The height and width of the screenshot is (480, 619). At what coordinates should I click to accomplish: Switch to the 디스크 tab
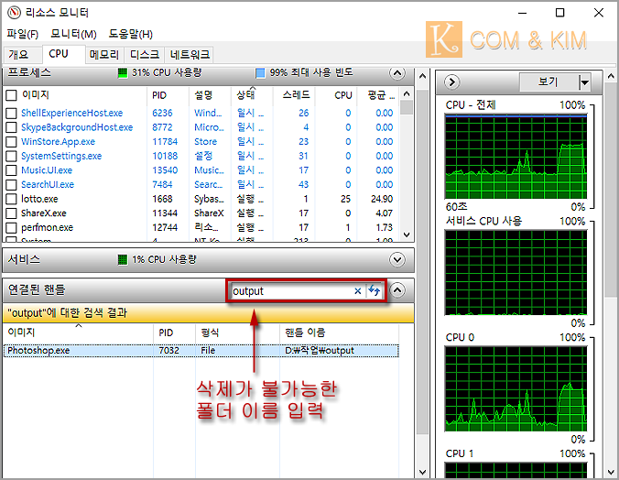[145, 55]
